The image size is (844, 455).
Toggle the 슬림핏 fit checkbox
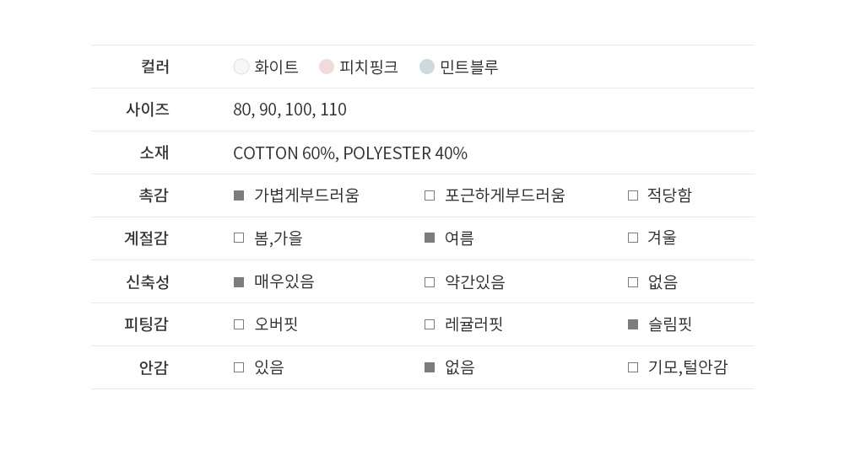pos(633,324)
